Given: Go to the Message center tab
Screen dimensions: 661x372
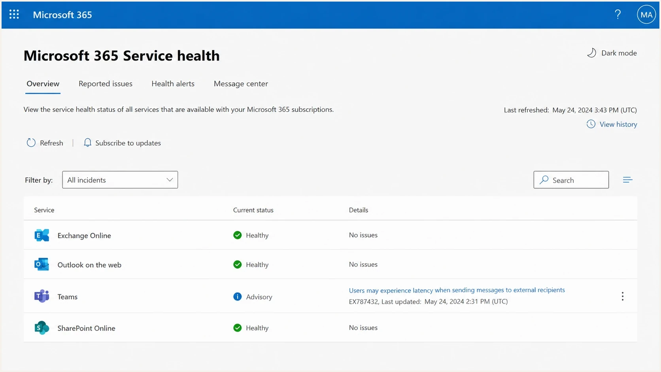Looking at the screenshot, I should [x=241, y=84].
